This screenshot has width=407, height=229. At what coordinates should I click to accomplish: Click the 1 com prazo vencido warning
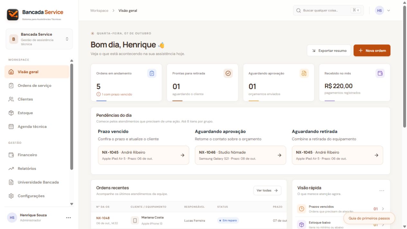point(114,94)
